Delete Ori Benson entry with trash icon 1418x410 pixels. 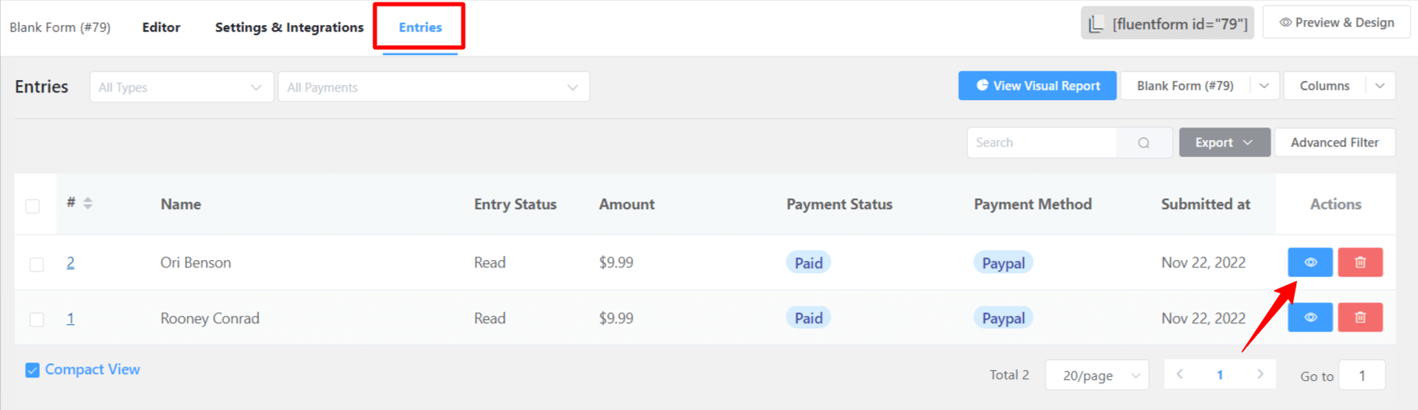(x=1360, y=262)
